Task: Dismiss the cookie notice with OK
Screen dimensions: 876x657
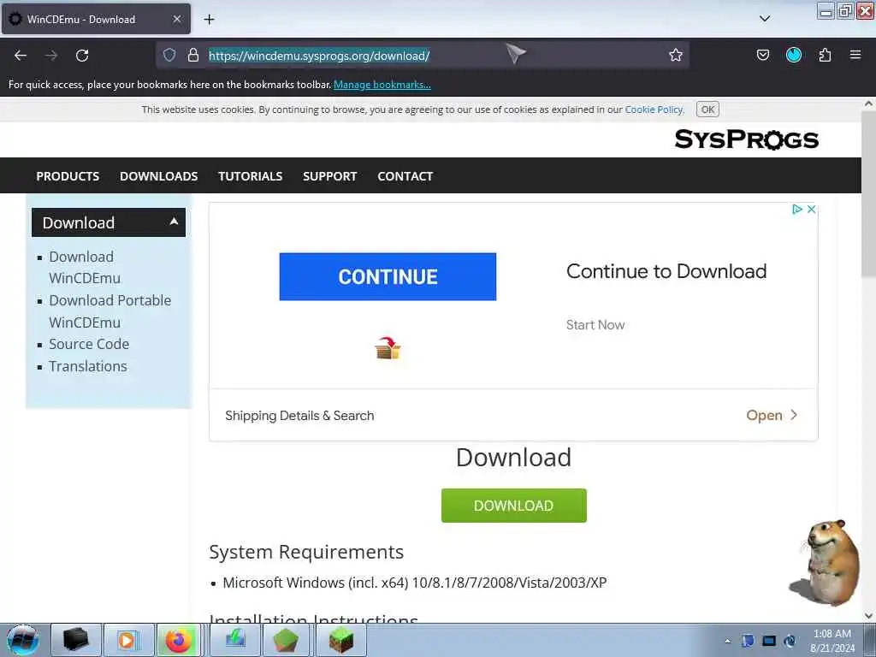Action: click(x=707, y=109)
